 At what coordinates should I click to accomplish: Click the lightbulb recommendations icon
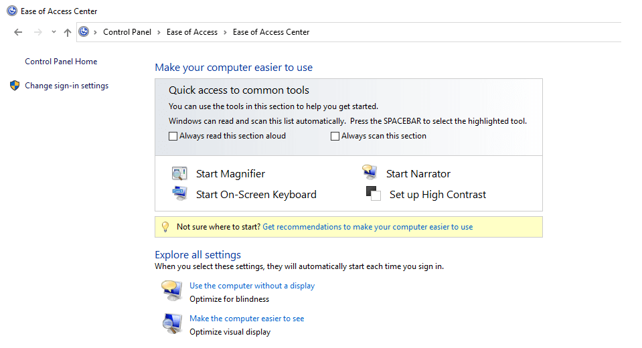165,227
